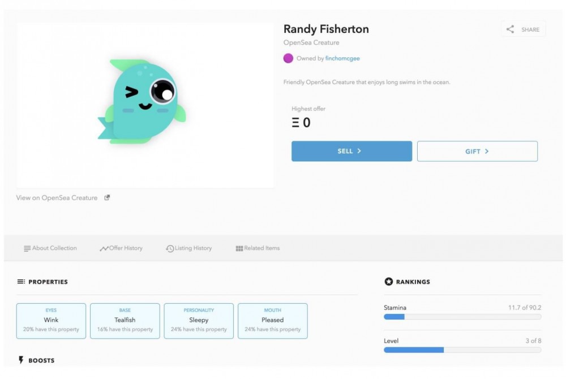The image size is (566, 379).
Task: Open the finchomcgee owner profile link
Action: point(342,58)
